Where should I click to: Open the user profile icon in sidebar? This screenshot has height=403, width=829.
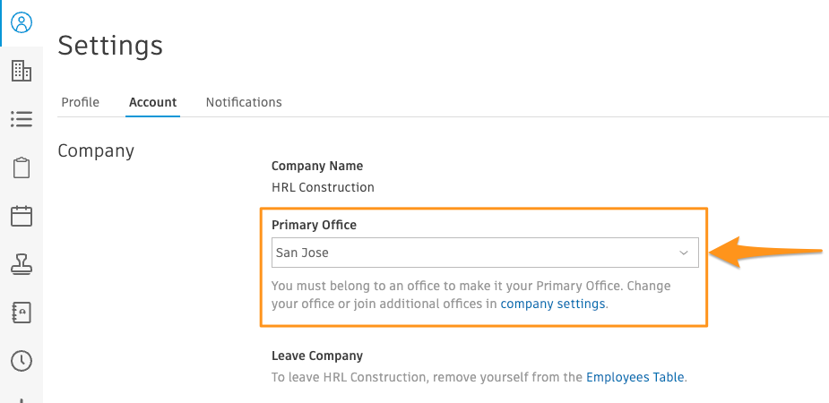pos(22,22)
